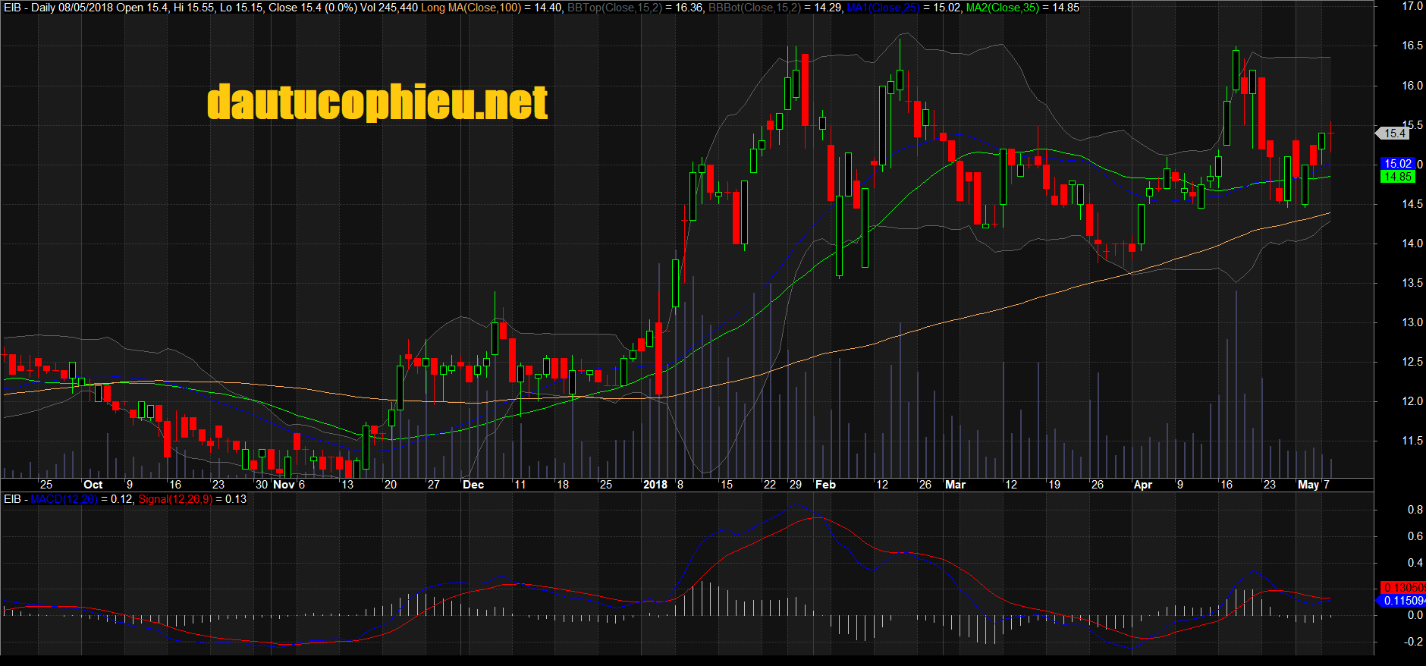The height and width of the screenshot is (666, 1426).
Task: Click the -0.2 MACD axis label
Action: [1414, 642]
